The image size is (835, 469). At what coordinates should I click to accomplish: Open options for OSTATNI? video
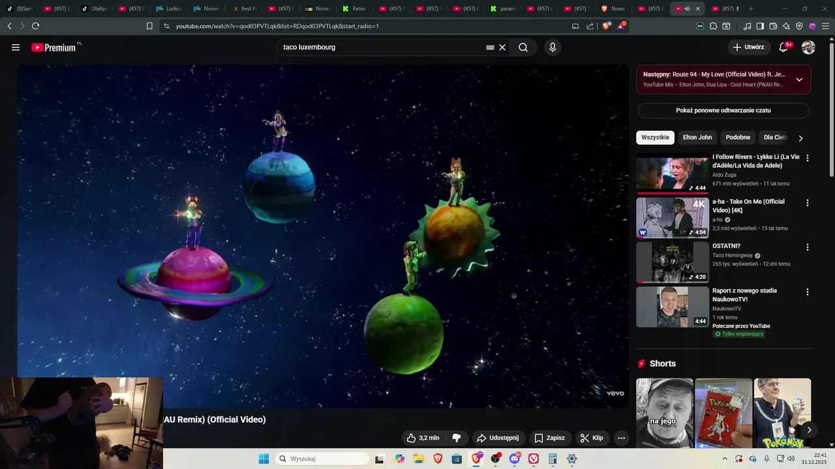[808, 248]
